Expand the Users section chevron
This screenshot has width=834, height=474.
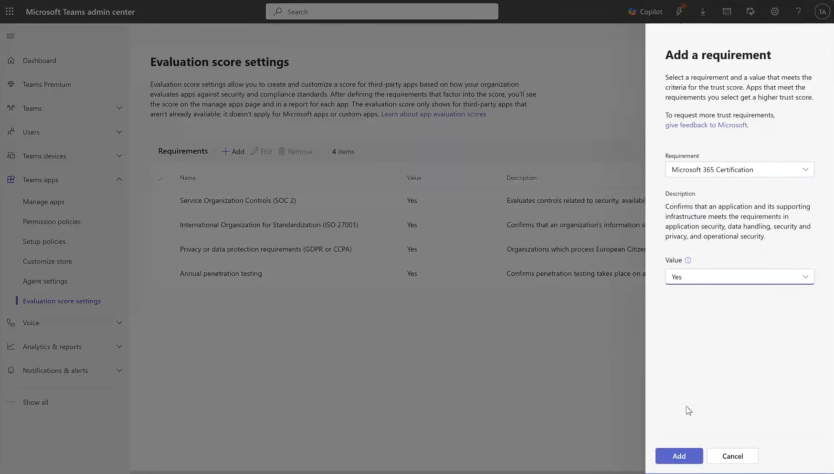click(x=119, y=132)
